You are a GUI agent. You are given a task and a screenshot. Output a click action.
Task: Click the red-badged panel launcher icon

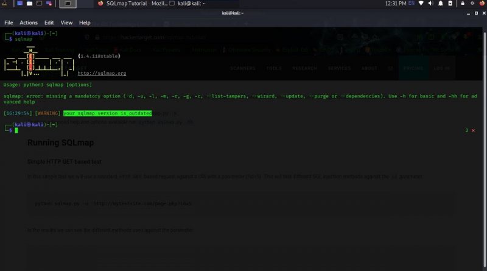49,4
